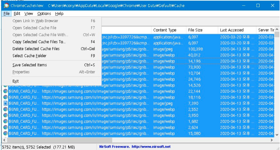The height and width of the screenshot is (150, 280).
Task: Click the vertical scrollbar down arrow
Action: (x=277, y=135)
